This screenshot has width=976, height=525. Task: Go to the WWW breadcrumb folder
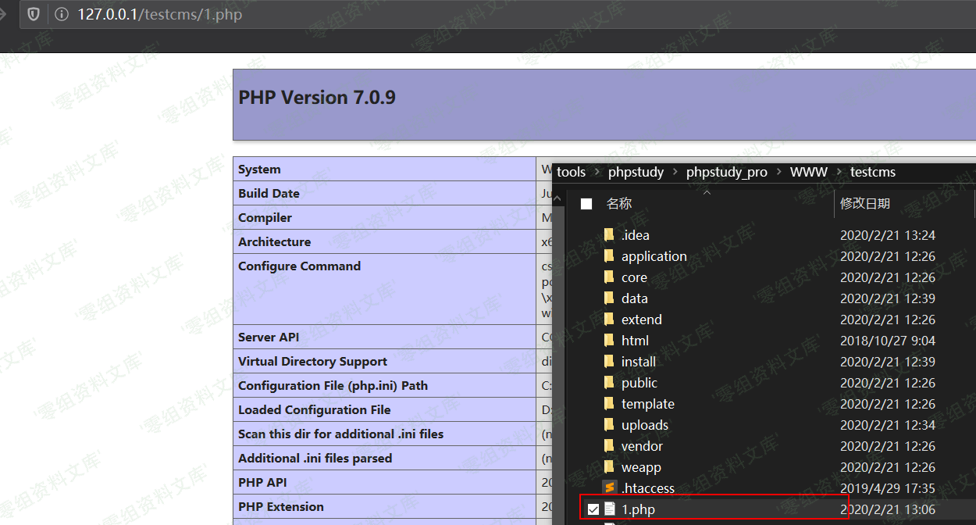808,172
